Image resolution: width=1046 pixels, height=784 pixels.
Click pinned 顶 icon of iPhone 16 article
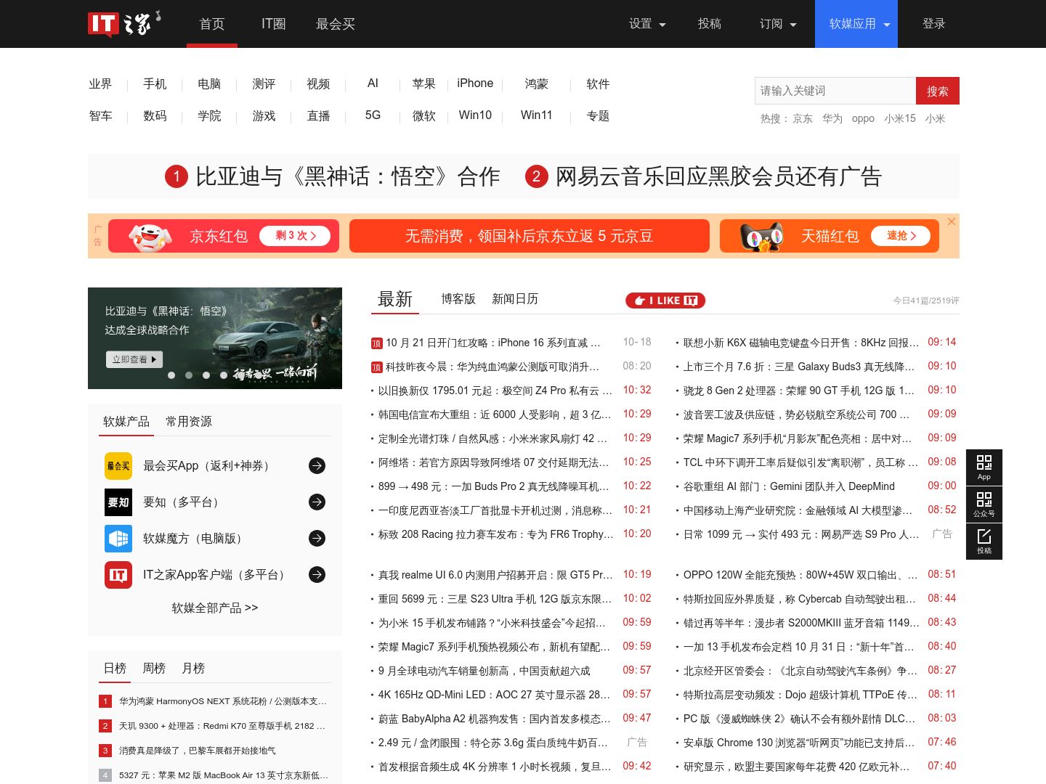pyautogui.click(x=376, y=343)
